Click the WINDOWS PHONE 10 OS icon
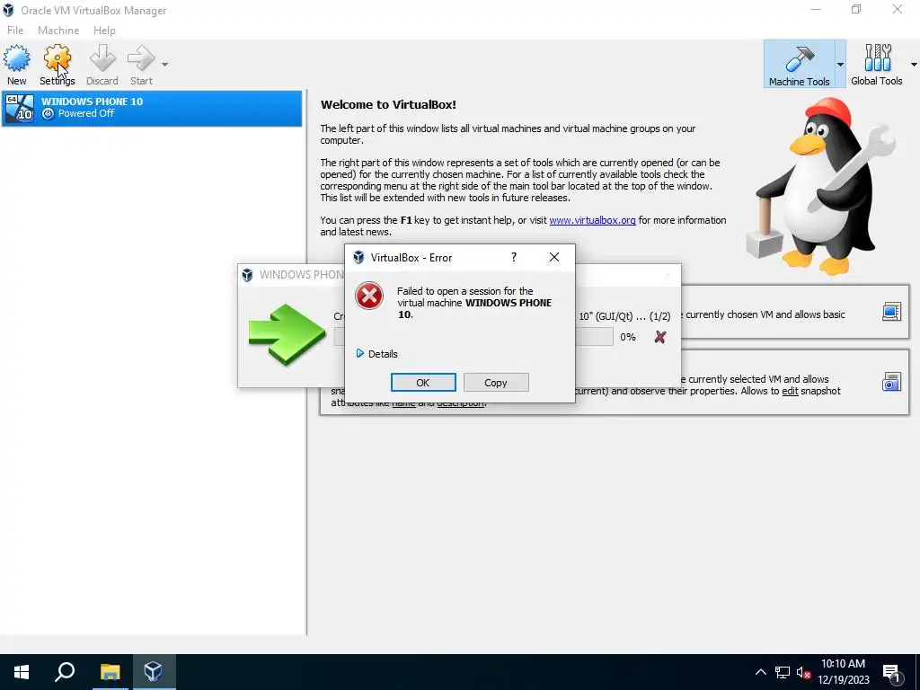The height and width of the screenshot is (690, 920). click(x=20, y=108)
